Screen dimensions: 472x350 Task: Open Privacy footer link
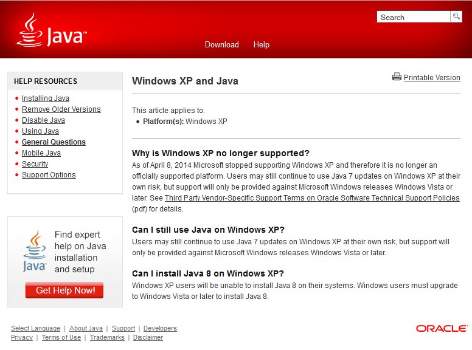22,337
